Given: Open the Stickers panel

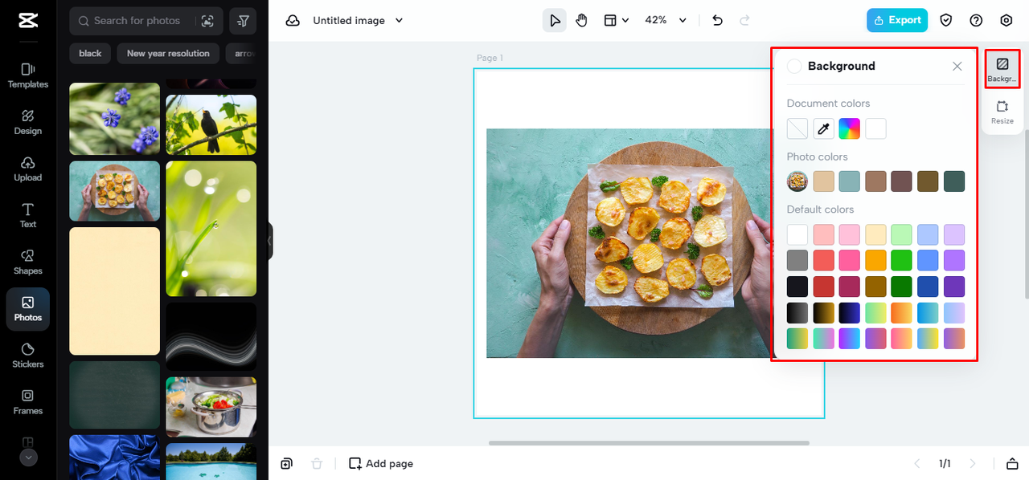Looking at the screenshot, I should 28,355.
